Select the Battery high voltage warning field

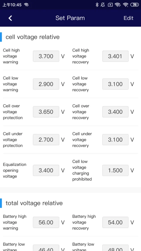click(x=46, y=222)
